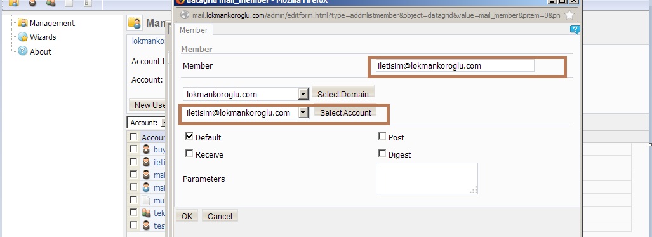
Task: Click the user icon beside 'buy' account
Action: pyautogui.click(x=146, y=149)
